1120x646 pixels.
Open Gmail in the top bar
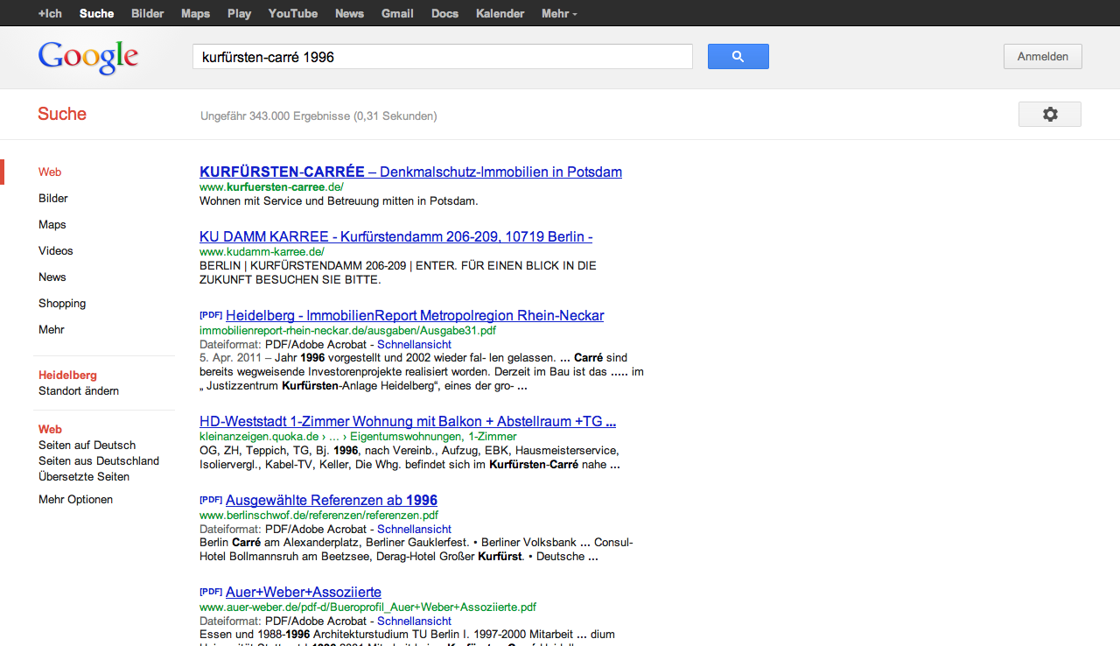397,13
